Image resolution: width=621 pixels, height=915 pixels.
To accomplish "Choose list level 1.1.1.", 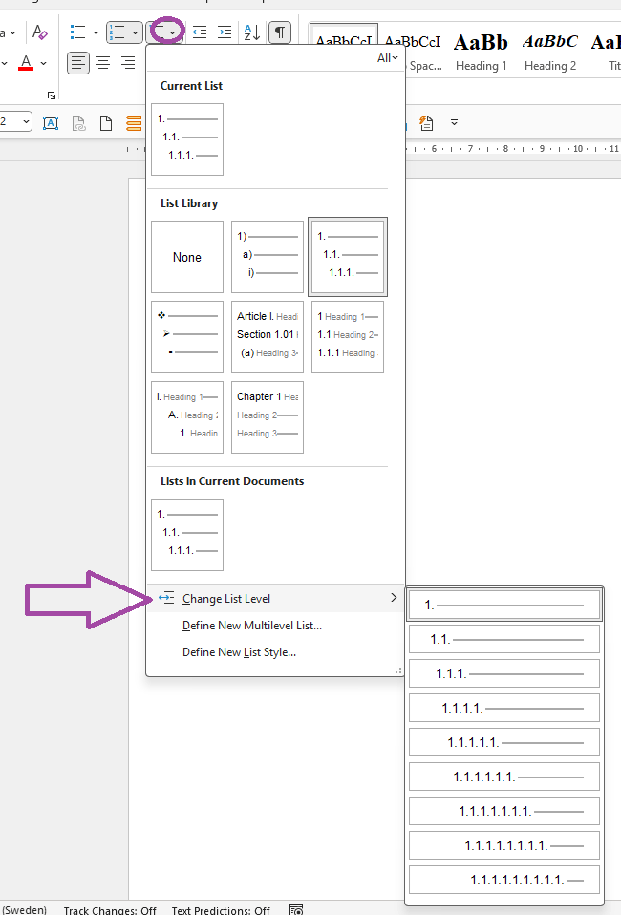I will point(504,674).
